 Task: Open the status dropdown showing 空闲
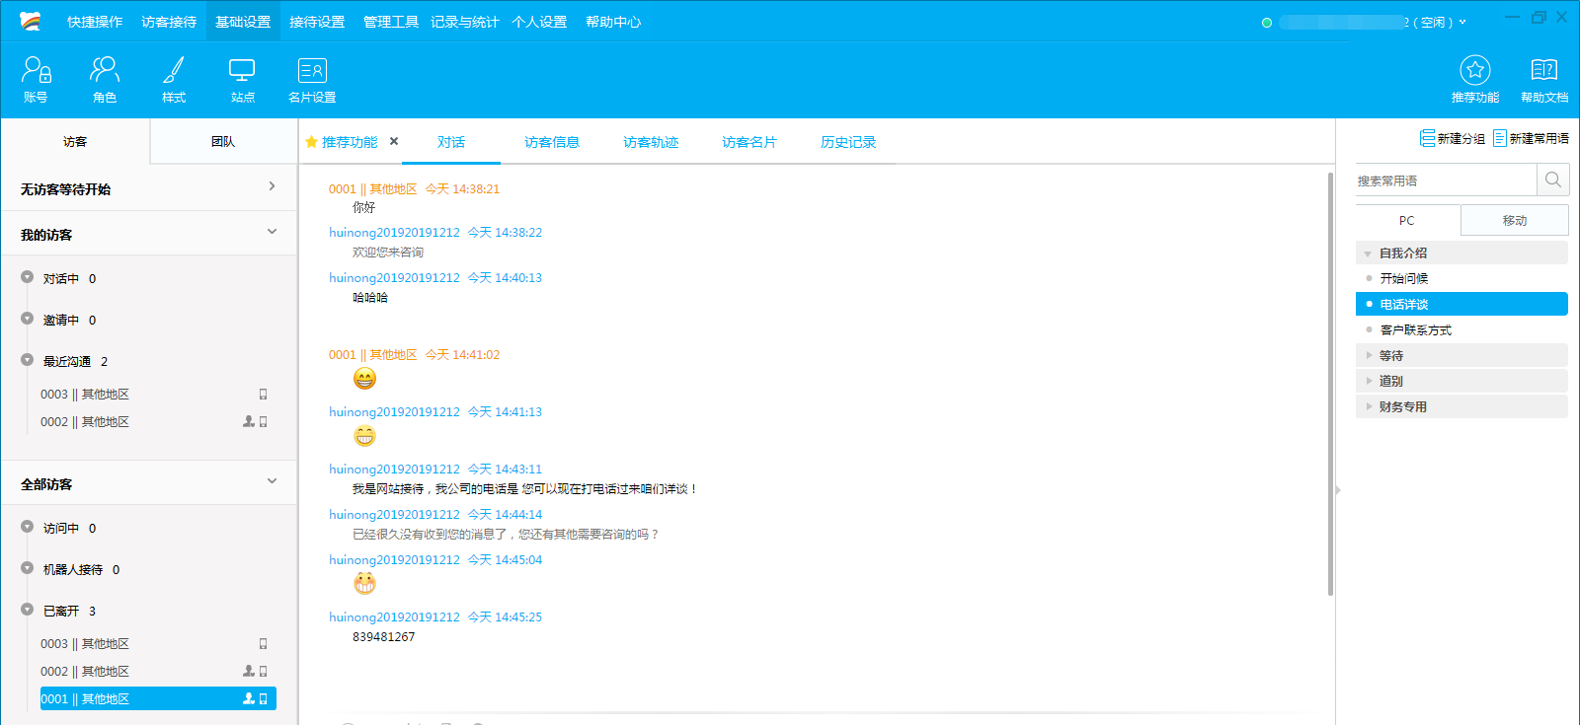1462,22
